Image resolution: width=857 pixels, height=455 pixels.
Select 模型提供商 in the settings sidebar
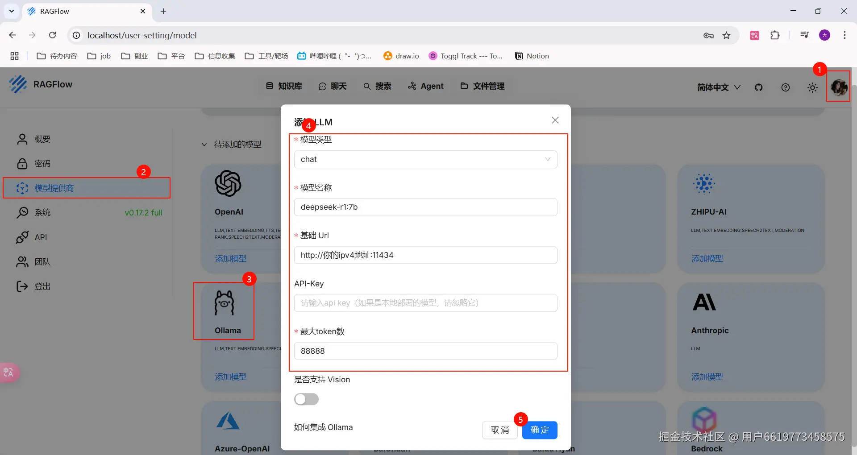coord(87,188)
